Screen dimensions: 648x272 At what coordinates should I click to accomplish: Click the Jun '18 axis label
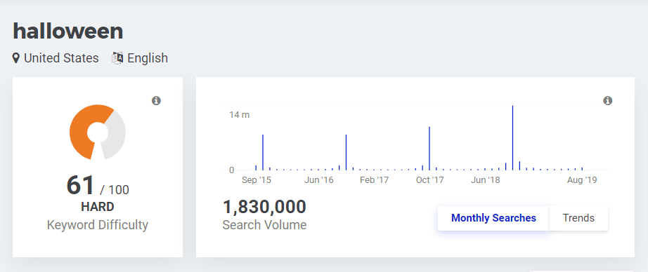pyautogui.click(x=485, y=180)
